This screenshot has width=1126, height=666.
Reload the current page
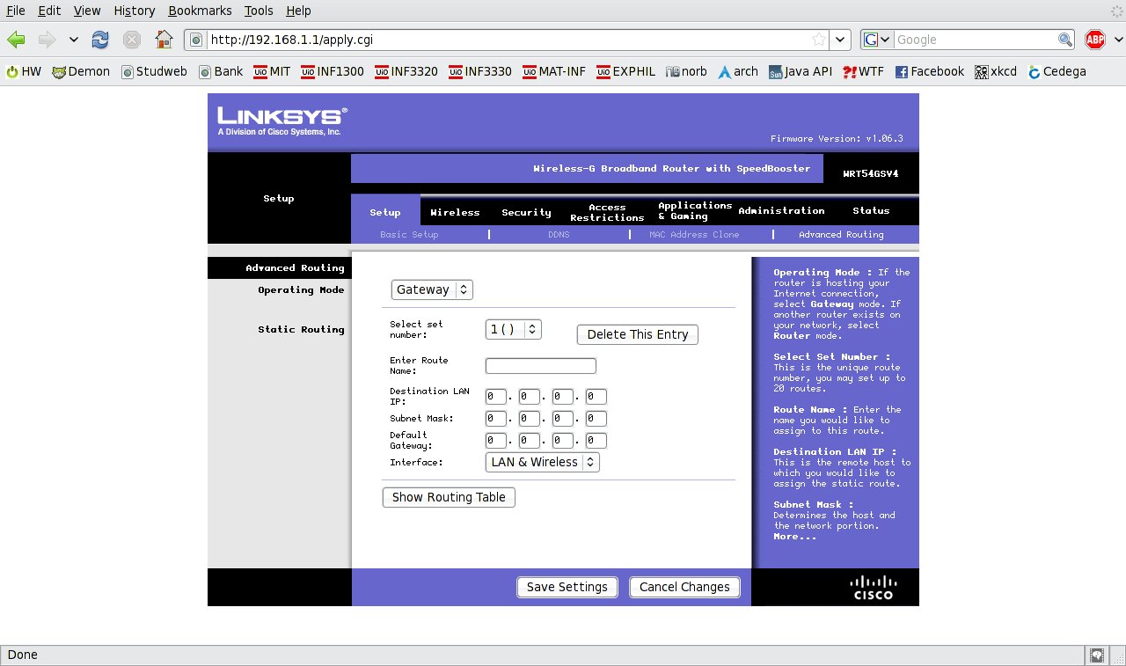coord(100,40)
